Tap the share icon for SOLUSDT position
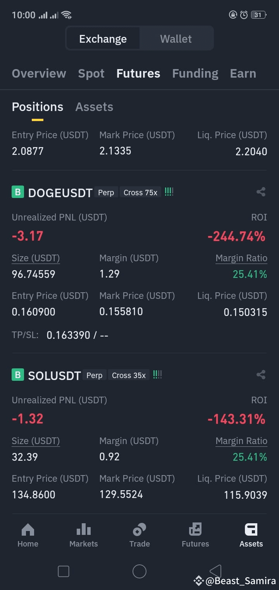 coord(261,375)
